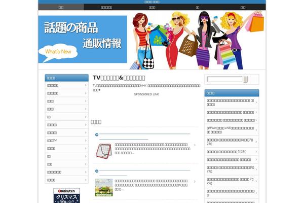The width and height of the screenshot is (304, 203).
Task: Open the Rakuten クリスマス banner ad
Action: pyautogui.click(x=67, y=195)
